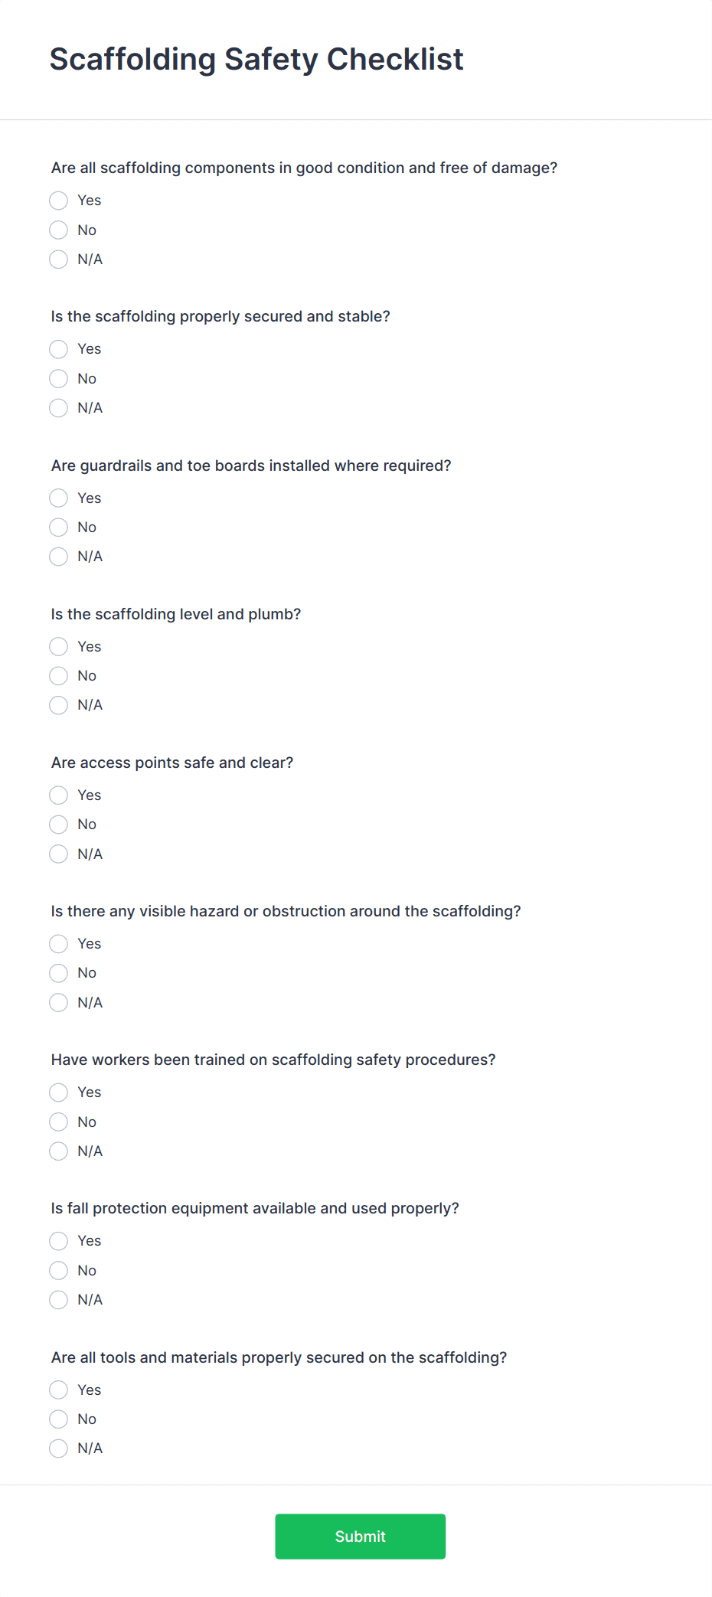Mark No for workers trained on scaffolding safety
Image resolution: width=712 pixels, height=1597 pixels.
tap(59, 1122)
